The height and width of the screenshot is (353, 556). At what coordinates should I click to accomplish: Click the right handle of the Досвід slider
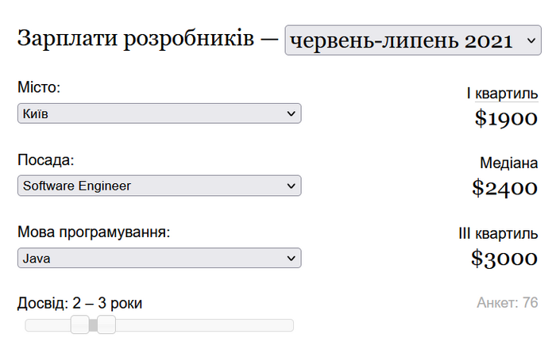pos(106,324)
